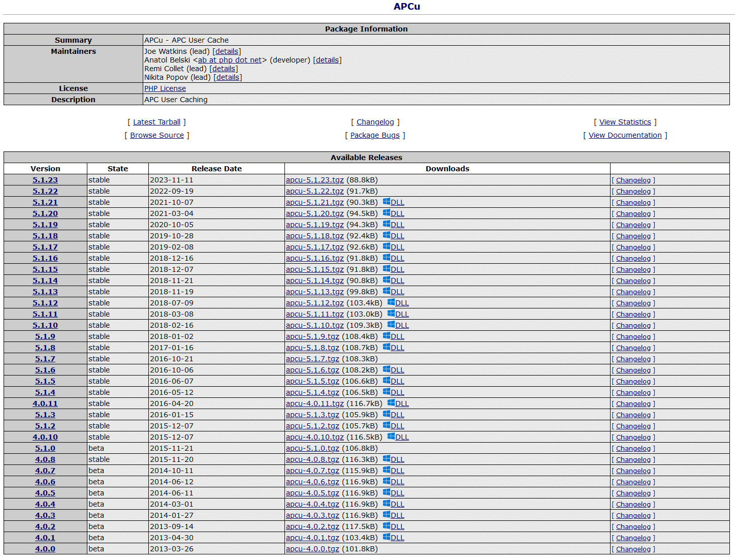Select release date 2023-11-11 text
This screenshot has width=735, height=560.
(x=172, y=180)
